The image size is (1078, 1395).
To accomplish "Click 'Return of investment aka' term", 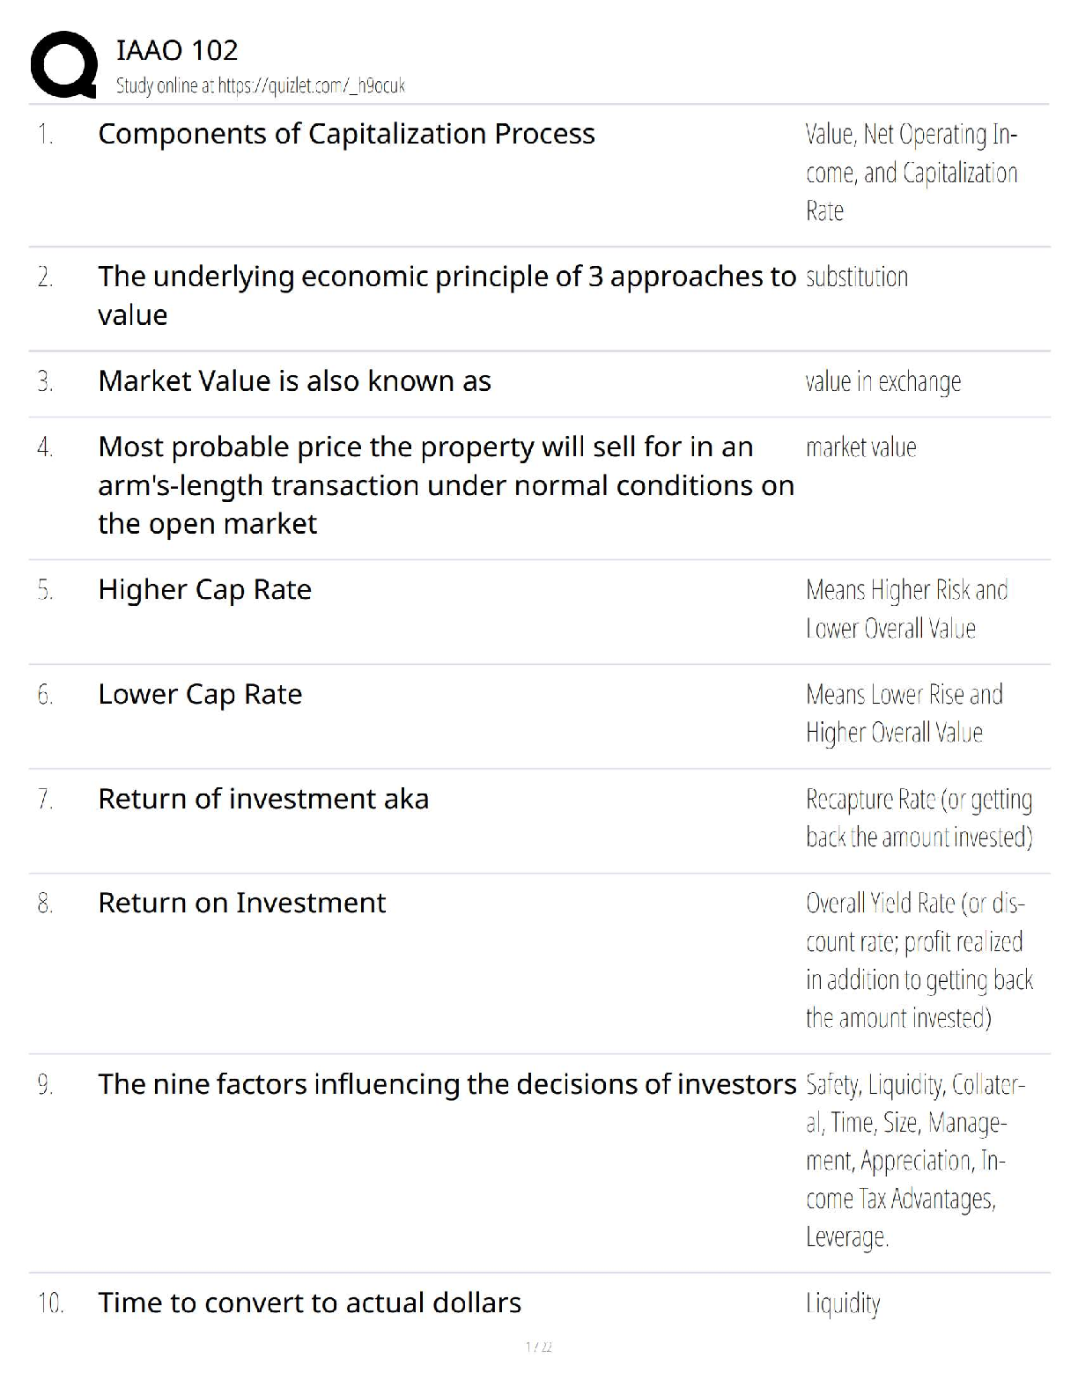I will (x=263, y=799).
